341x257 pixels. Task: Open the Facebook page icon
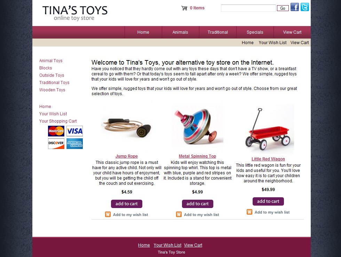295,7
